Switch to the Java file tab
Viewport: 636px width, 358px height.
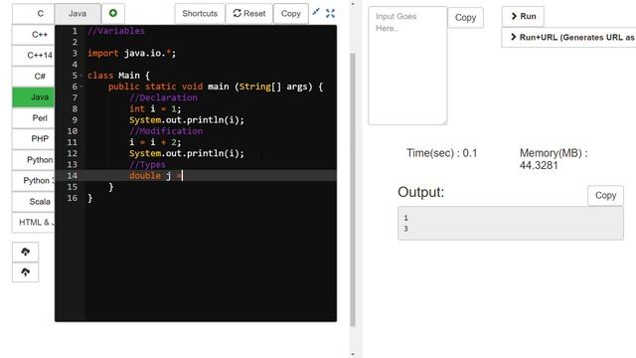[x=78, y=14]
